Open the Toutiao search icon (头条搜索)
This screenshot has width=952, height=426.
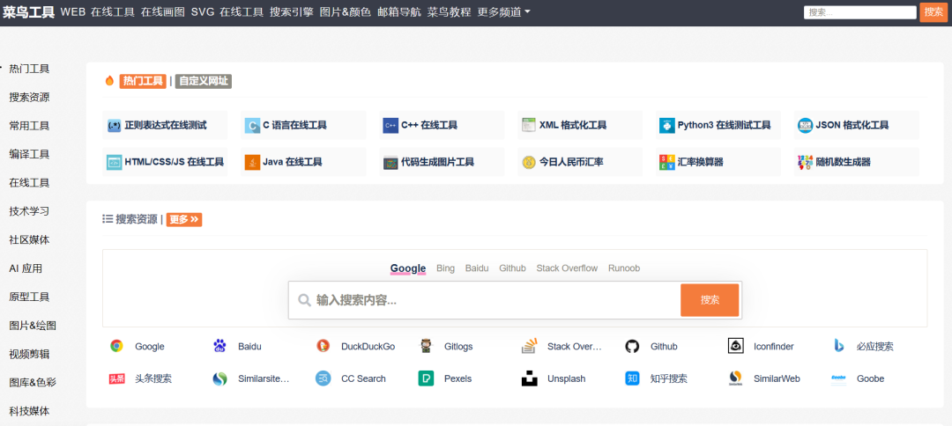(116, 378)
